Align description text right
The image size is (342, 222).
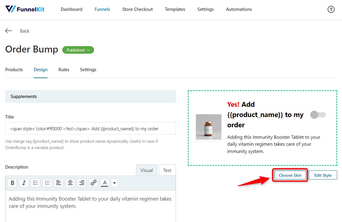(x=81, y=183)
